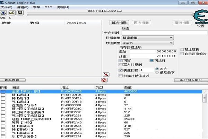
Task: Click the 起始 start address input field
Action: tap(148, 51)
